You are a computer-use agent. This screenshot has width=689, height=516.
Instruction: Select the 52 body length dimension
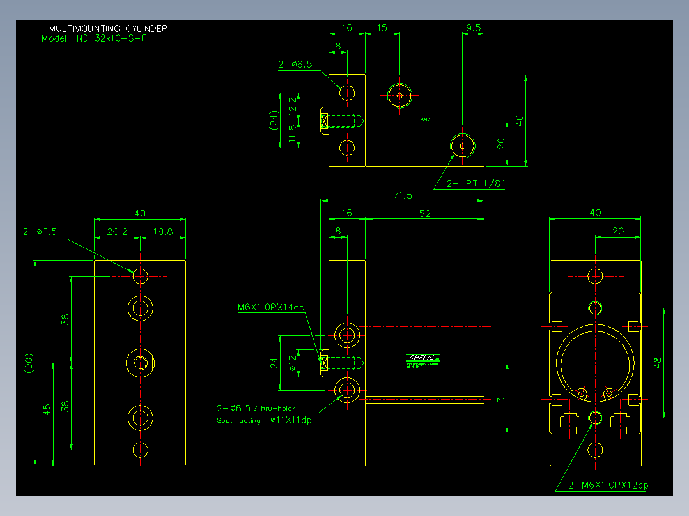coord(424,213)
